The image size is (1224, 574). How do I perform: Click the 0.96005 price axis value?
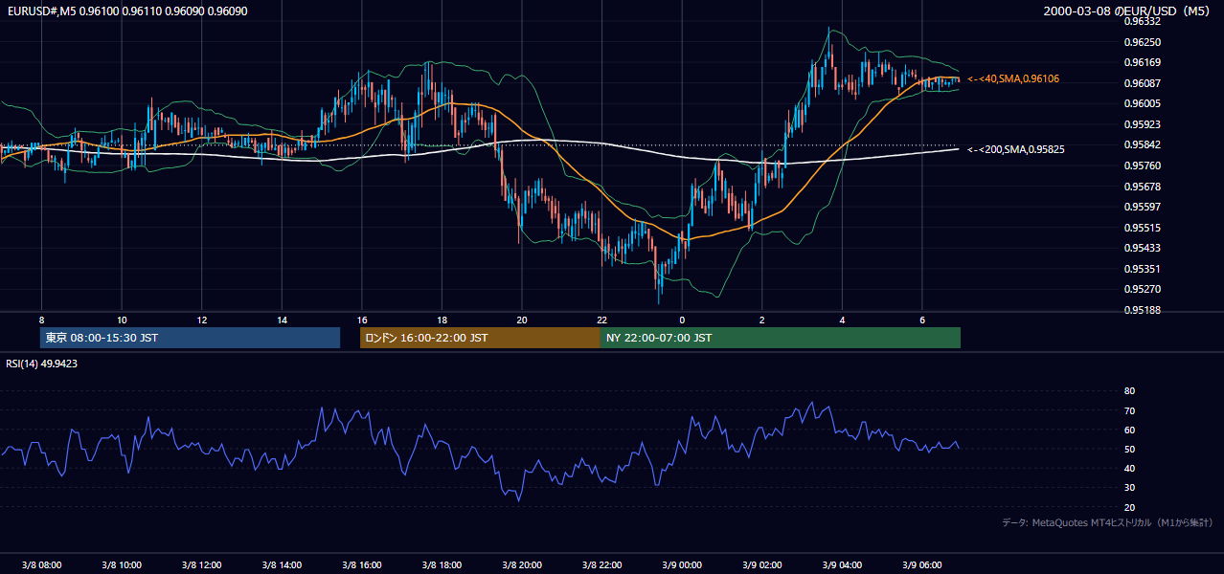(x=1142, y=103)
